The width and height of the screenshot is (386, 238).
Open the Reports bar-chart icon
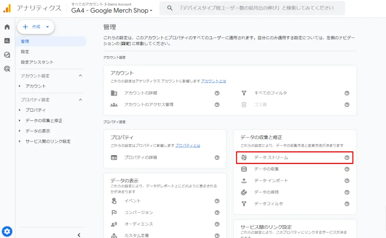(x=7, y=40)
